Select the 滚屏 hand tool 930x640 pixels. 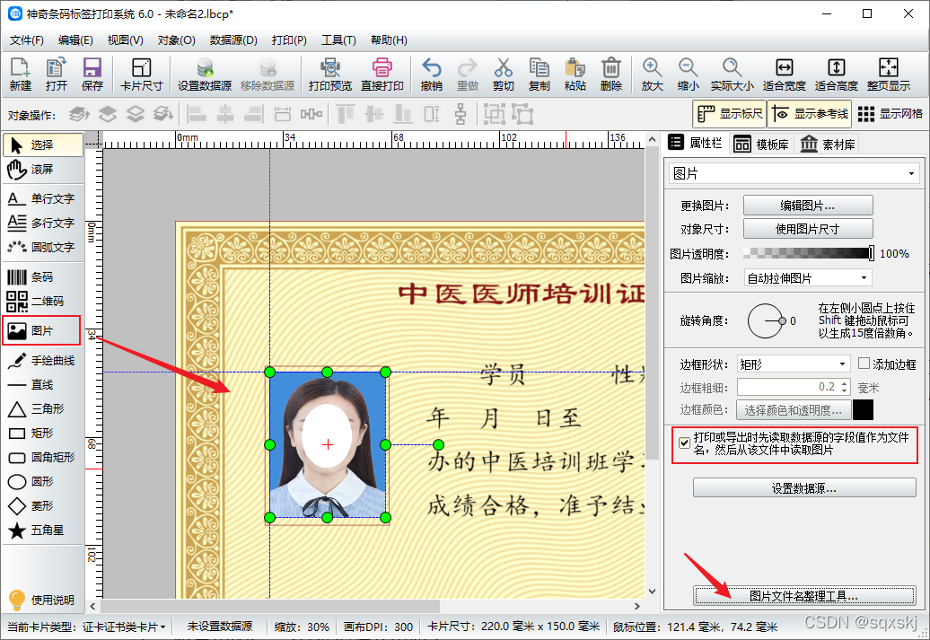pyautogui.click(x=43, y=170)
